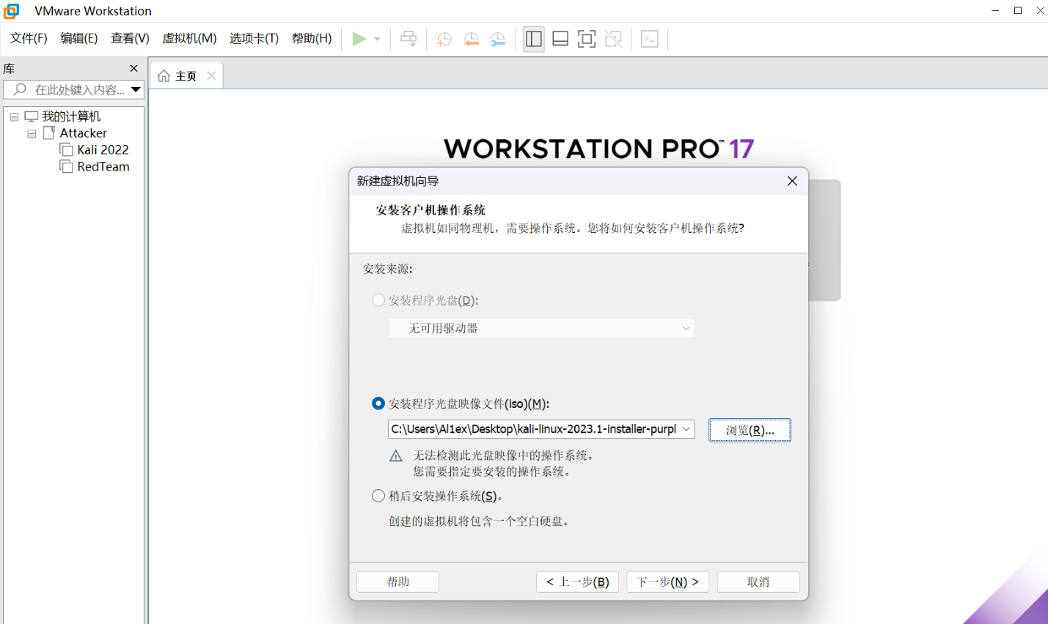Viewport: 1048px width, 624px height.
Task: Close the 库 library panel
Action: click(133, 68)
